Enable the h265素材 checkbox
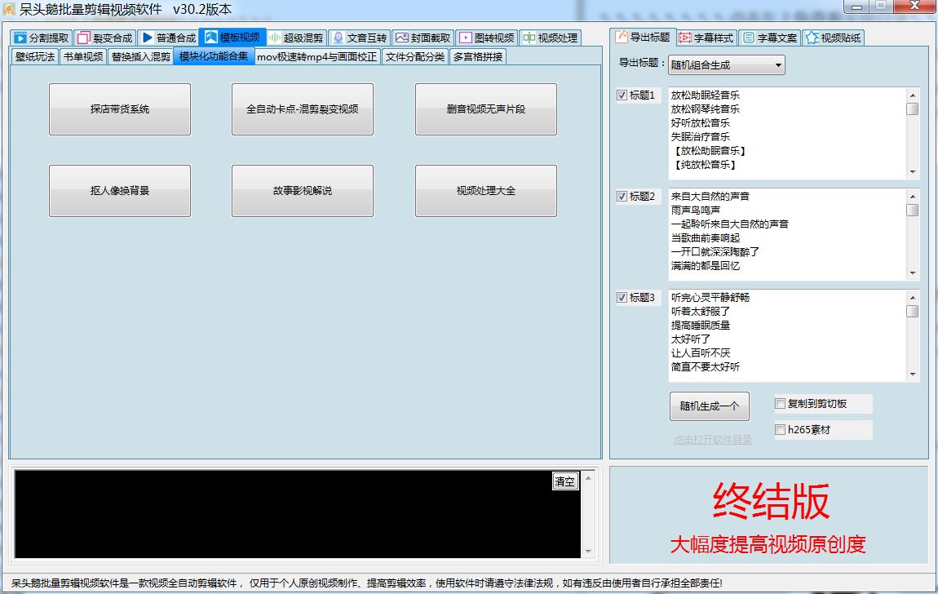 click(780, 429)
